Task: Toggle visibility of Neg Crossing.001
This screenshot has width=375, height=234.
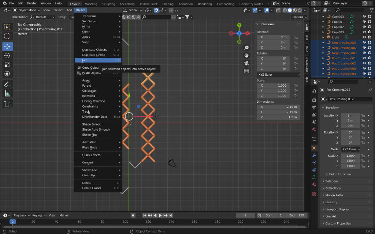Action: 364,42
